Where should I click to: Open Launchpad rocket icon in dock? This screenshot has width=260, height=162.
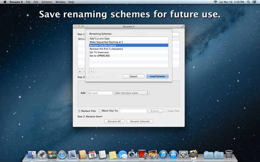42,155
